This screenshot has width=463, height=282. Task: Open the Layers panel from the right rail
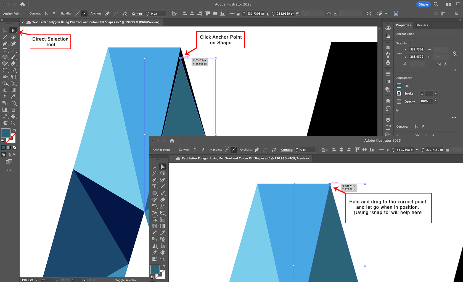(x=388, y=120)
